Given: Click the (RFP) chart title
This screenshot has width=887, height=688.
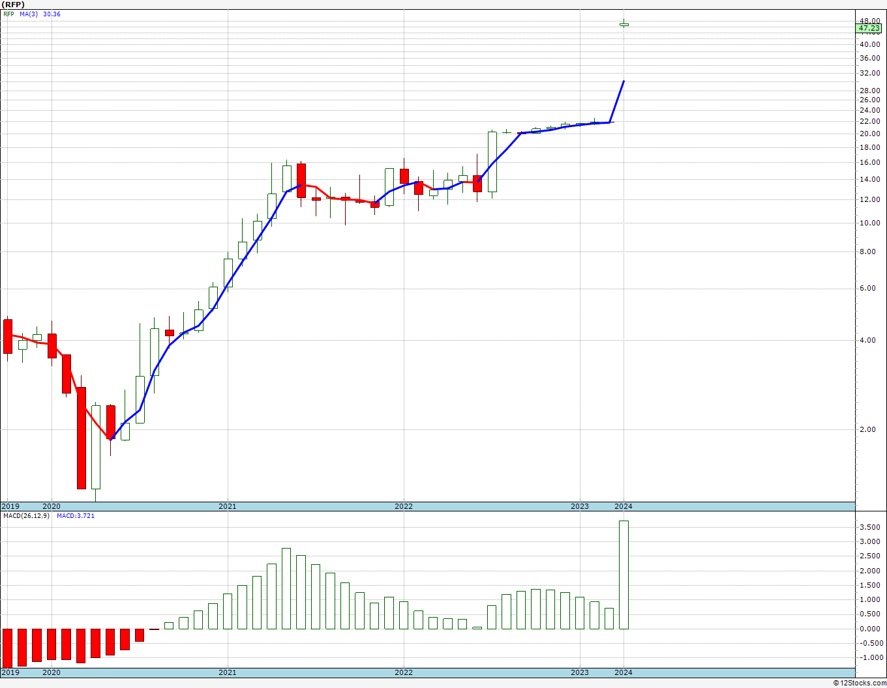Looking at the screenshot, I should click(x=14, y=5).
